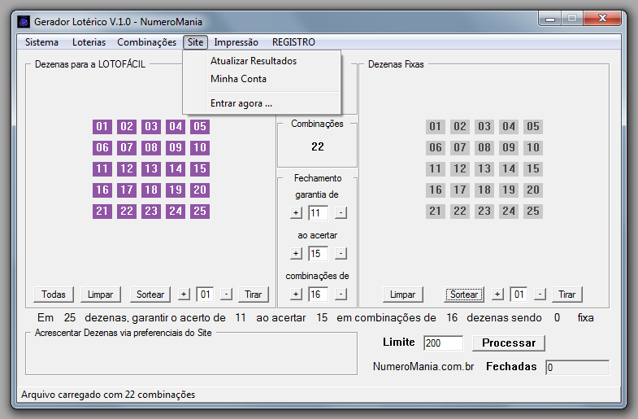This screenshot has height=419, width=638.
Task: Click Tirar under the LOTOFÁCIL grid
Action: coord(253,295)
